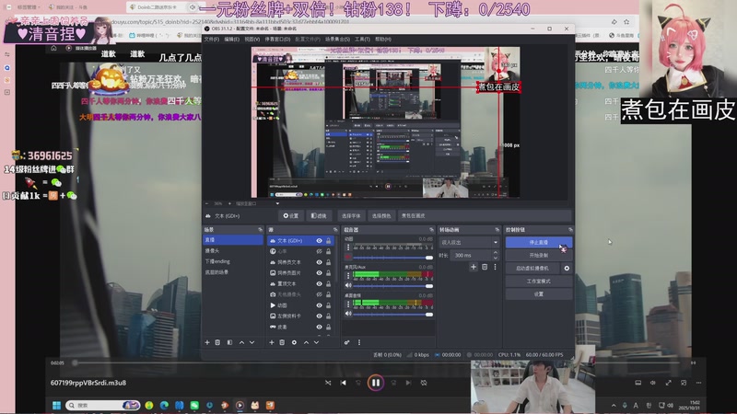Screen dimensions: 737x414
Task: Lock toggle for 饲养员图片 source
Action: [x=329, y=272]
